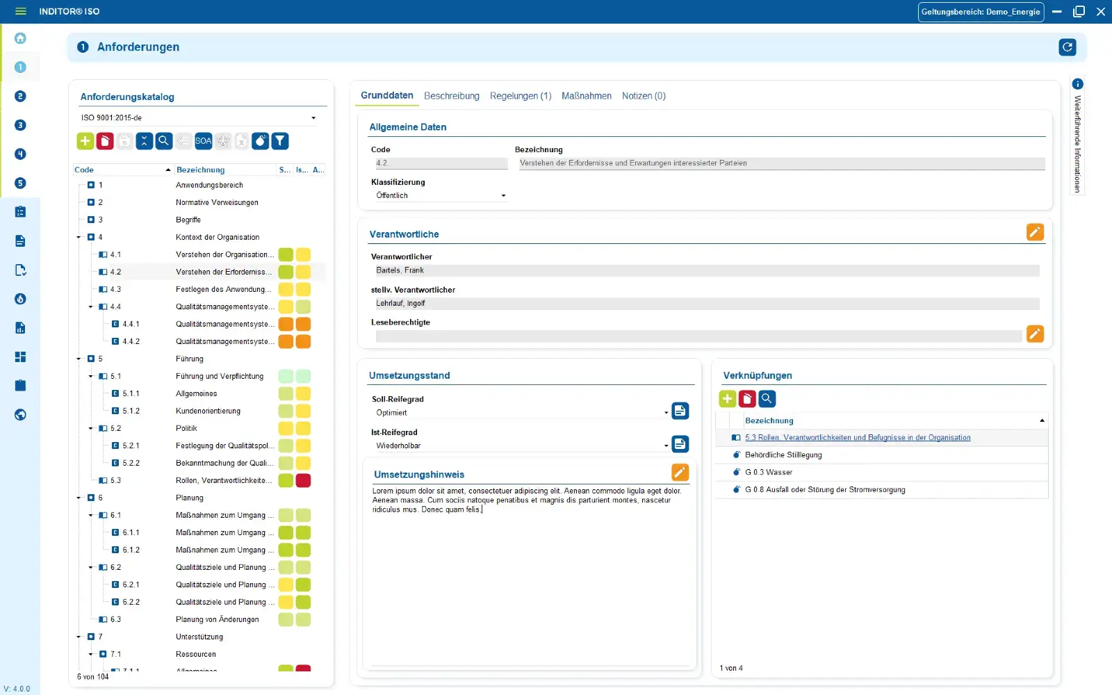Collapse the Führung node 5

coord(78,359)
